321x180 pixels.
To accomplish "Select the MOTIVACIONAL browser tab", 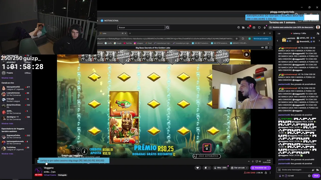I will [x=110, y=20].
